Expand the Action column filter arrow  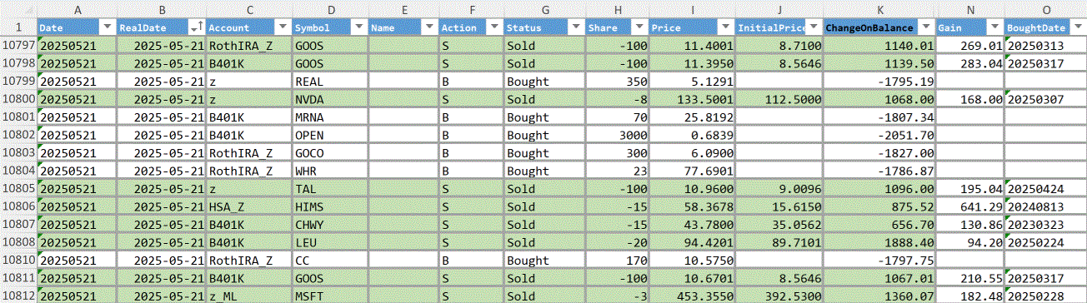point(493,27)
